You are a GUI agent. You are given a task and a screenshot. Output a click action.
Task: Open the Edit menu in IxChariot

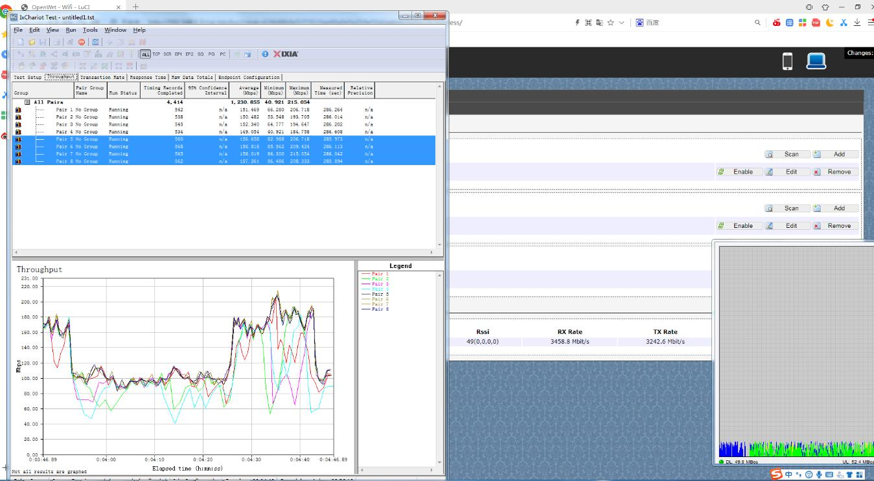[x=34, y=30]
